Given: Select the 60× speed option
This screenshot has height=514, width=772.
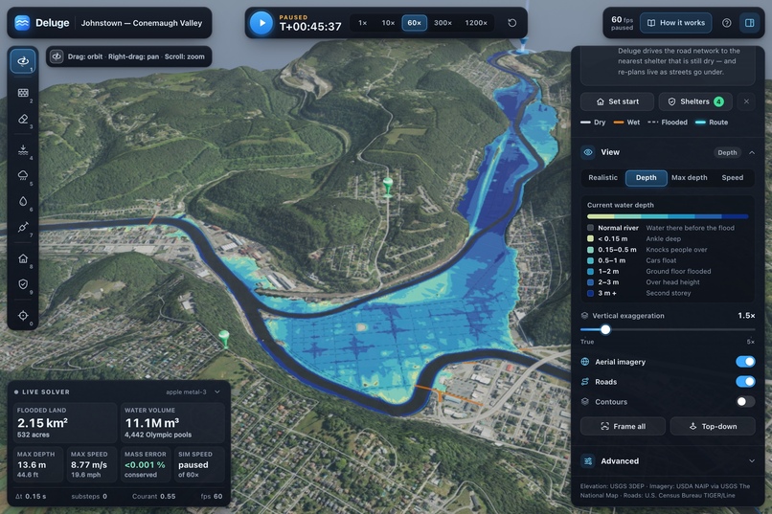Looking at the screenshot, I should click(x=414, y=23).
